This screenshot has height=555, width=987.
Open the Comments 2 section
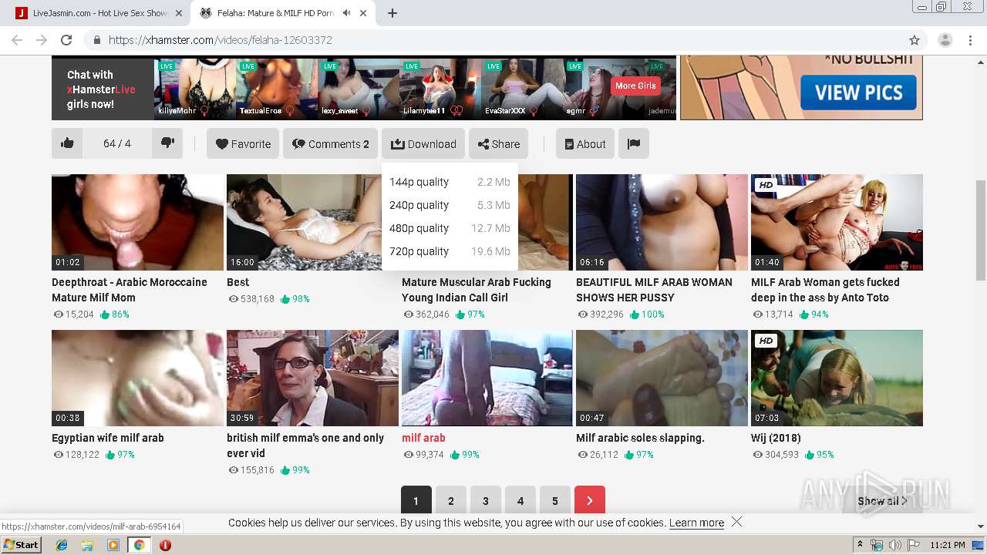[x=330, y=143]
